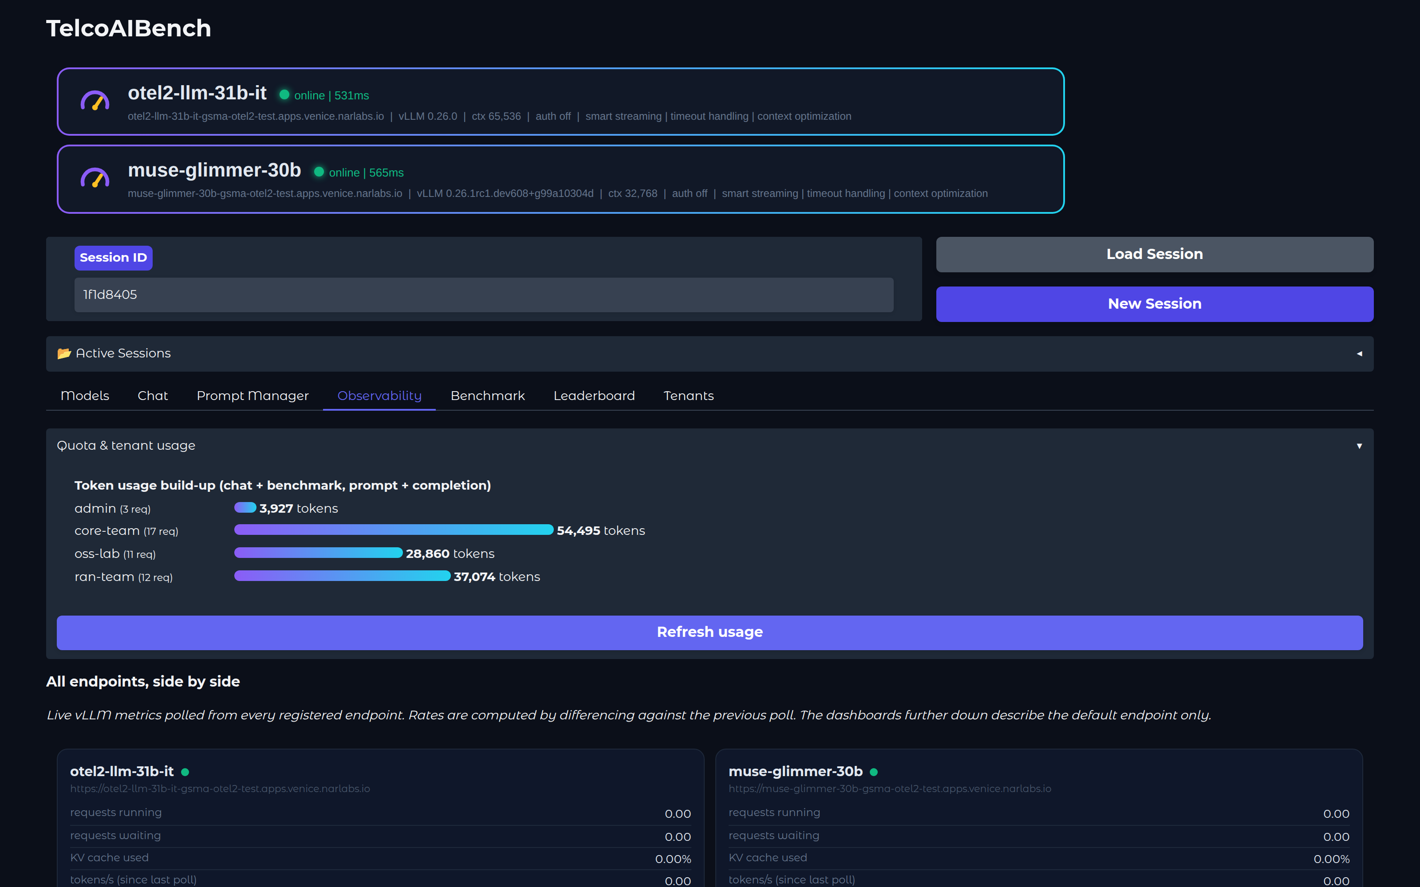Image resolution: width=1420 pixels, height=887 pixels.
Task: Click '37,074 tokens' value for ran-team
Action: click(x=497, y=577)
